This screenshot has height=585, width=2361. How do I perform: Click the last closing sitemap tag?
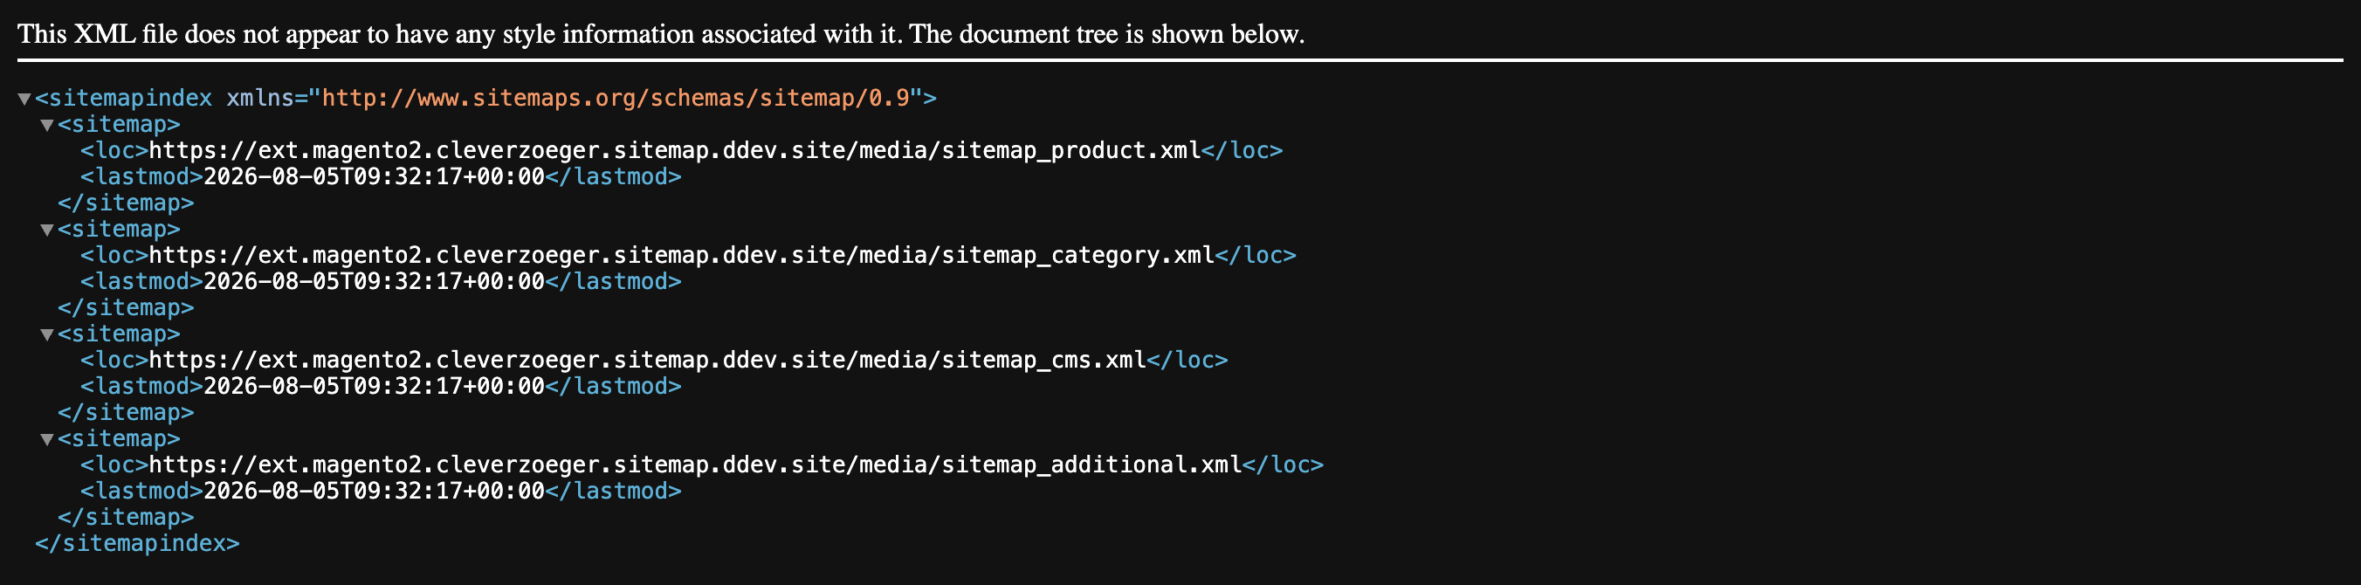[126, 517]
